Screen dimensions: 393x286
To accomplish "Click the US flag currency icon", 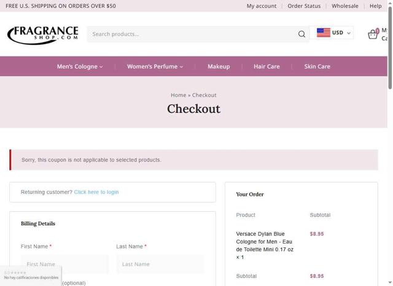I will coord(324,33).
